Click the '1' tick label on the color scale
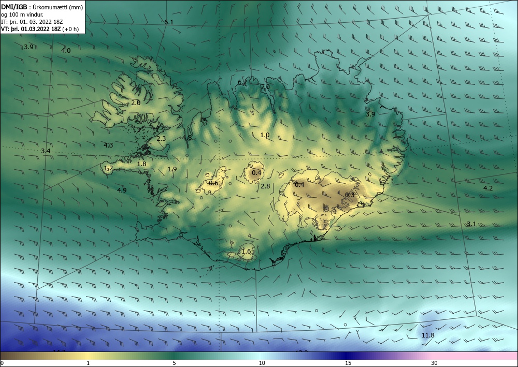The height and width of the screenshot is (367, 518). (x=88, y=363)
